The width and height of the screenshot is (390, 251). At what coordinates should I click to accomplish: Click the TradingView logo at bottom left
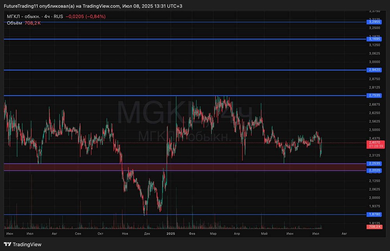(x=23, y=244)
